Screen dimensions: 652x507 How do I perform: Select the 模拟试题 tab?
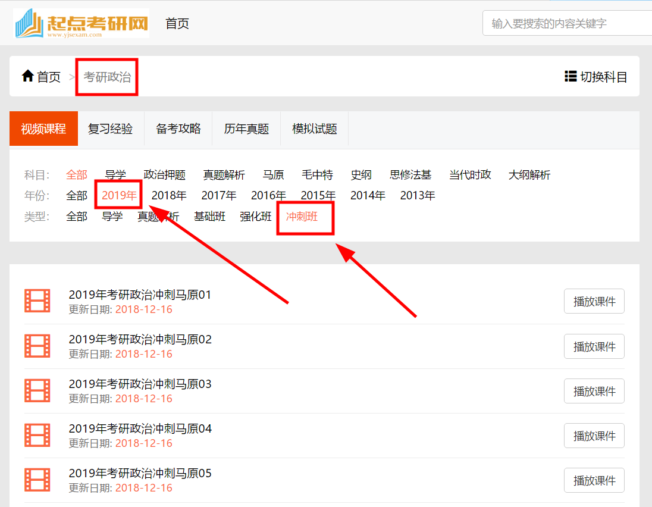tap(315, 129)
